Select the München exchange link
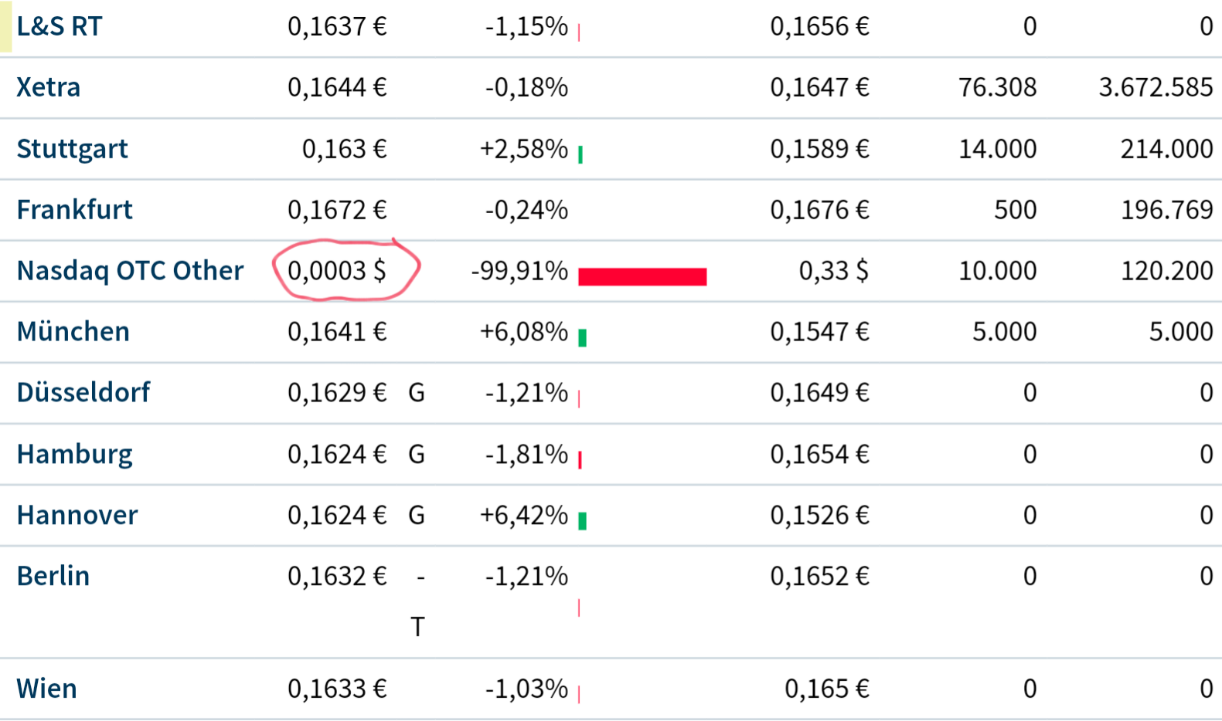This screenshot has height=721, width=1222. 73,331
